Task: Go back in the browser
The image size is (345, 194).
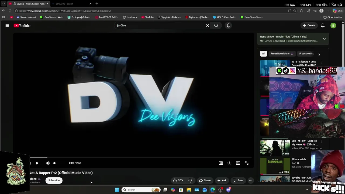Action: pyautogui.click(x=3, y=11)
